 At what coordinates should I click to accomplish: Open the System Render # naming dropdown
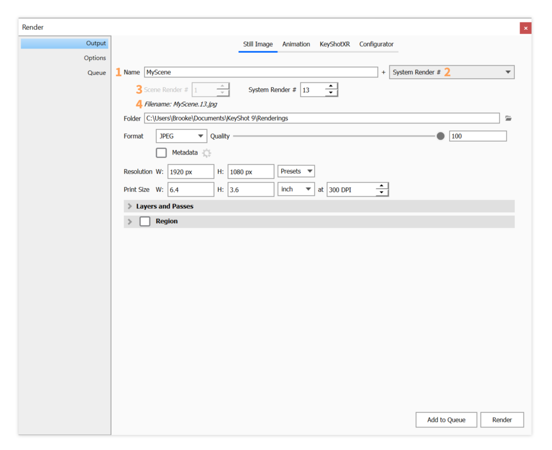click(451, 72)
